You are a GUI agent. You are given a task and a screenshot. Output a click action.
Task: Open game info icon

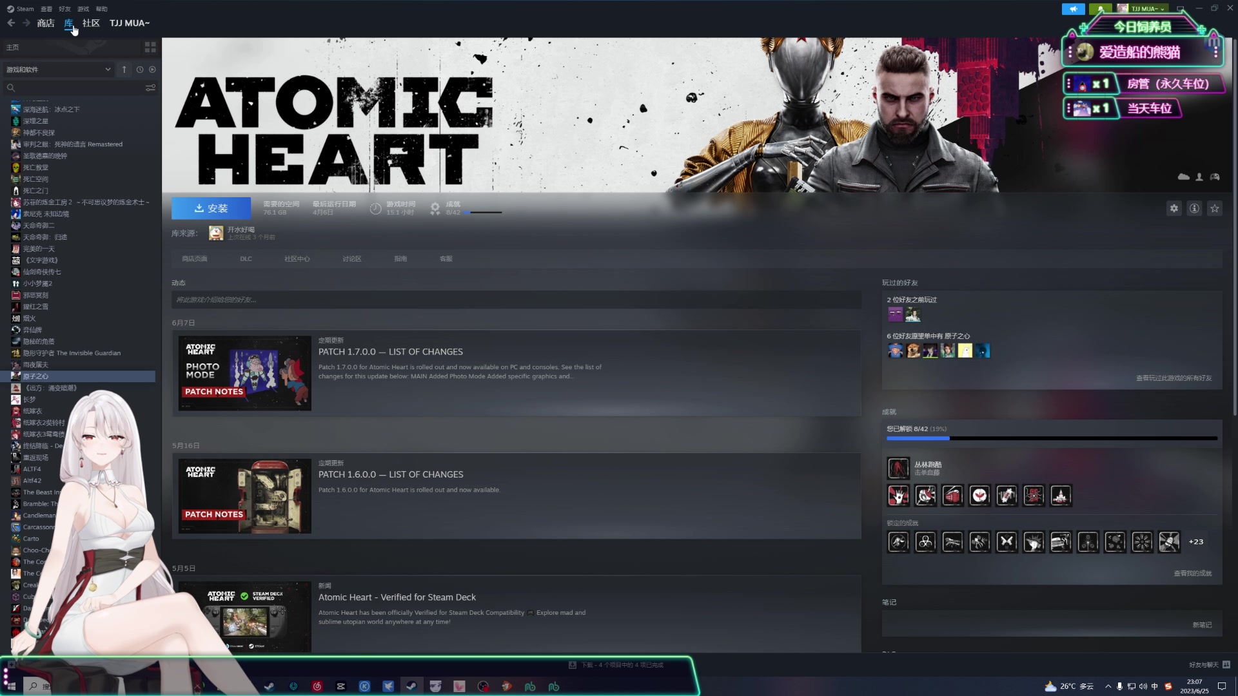point(1194,208)
